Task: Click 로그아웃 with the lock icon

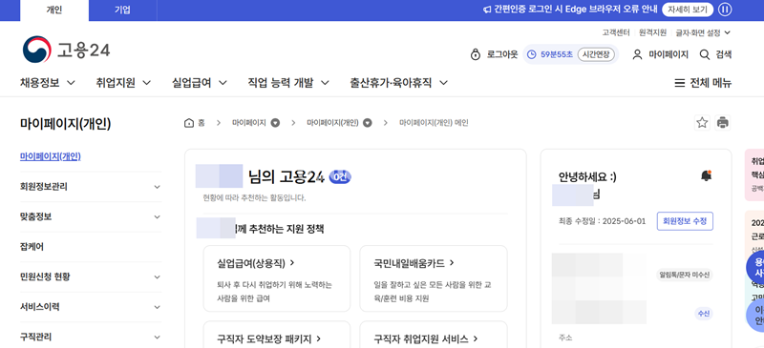Action: tap(494, 54)
